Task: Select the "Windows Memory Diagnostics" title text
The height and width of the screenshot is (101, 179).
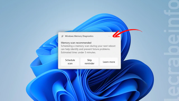Action: 79,36
